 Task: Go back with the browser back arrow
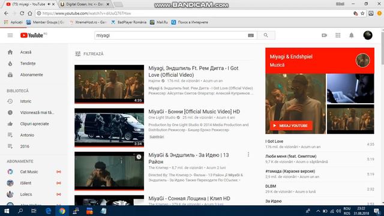[x=6, y=13]
